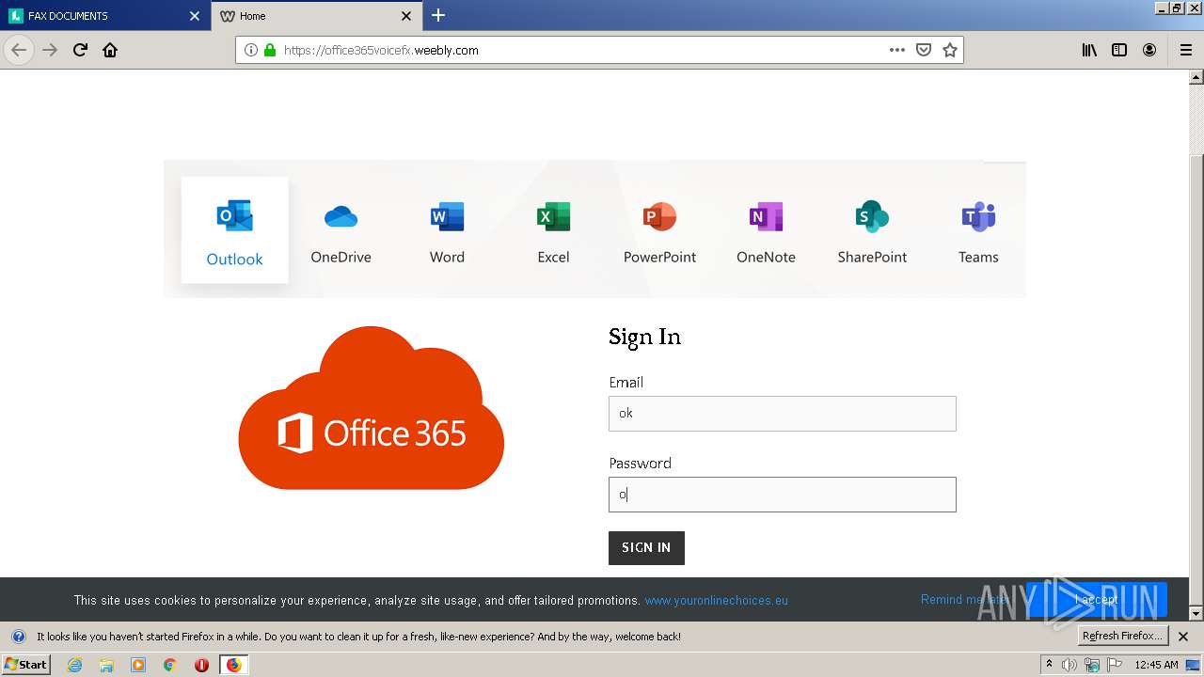
Task: Show hidden tray icons arrow
Action: click(1050, 664)
